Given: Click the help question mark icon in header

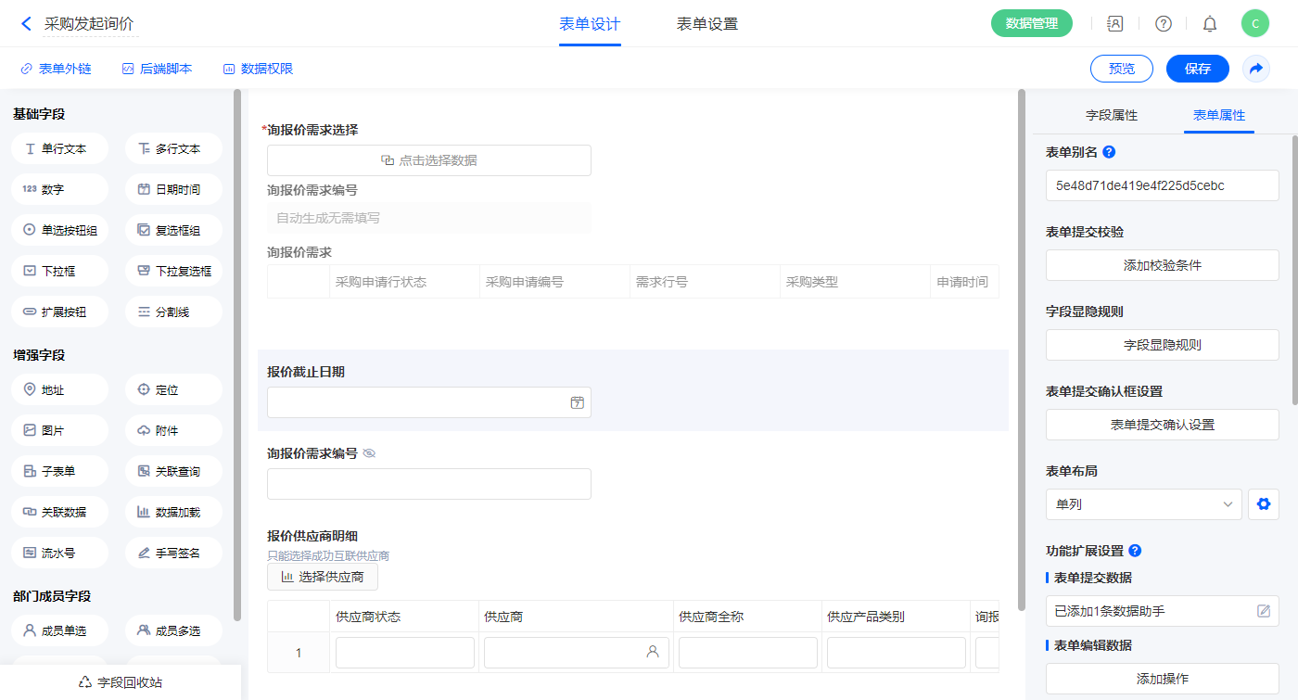Looking at the screenshot, I should 1163,24.
